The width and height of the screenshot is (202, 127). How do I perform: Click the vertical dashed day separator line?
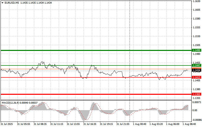point(129,39)
